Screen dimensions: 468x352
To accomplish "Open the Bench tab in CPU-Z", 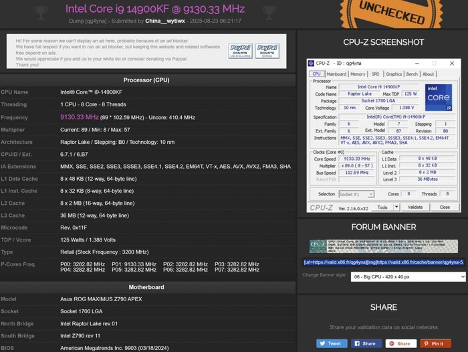I will coord(412,74).
